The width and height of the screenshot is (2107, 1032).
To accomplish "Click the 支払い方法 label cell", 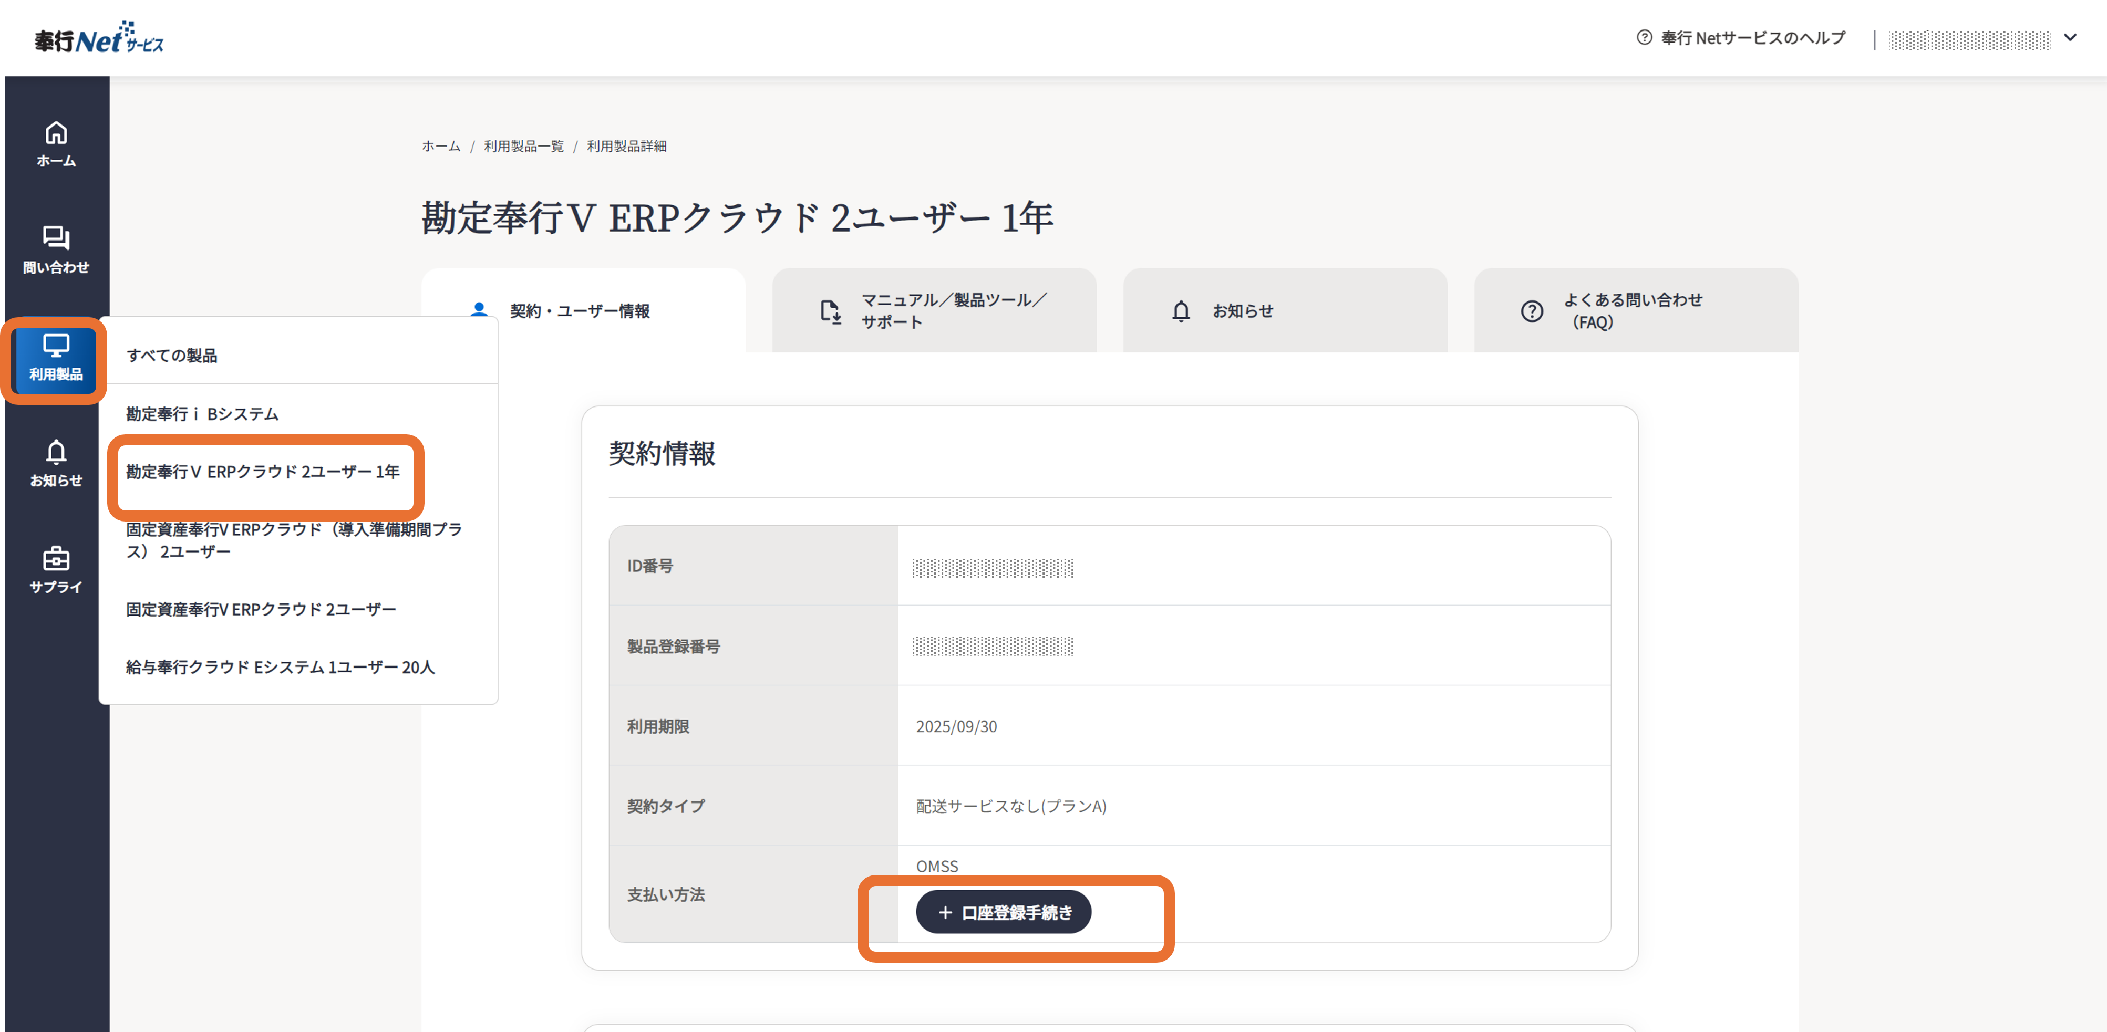I will click(753, 894).
